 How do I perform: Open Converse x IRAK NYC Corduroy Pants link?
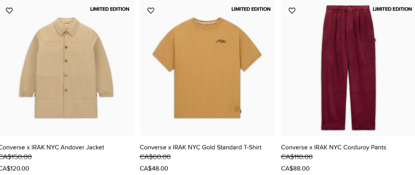click(333, 148)
